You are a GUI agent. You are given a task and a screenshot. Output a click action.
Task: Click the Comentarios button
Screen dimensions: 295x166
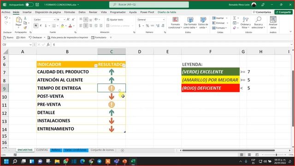[x=262, y=12]
